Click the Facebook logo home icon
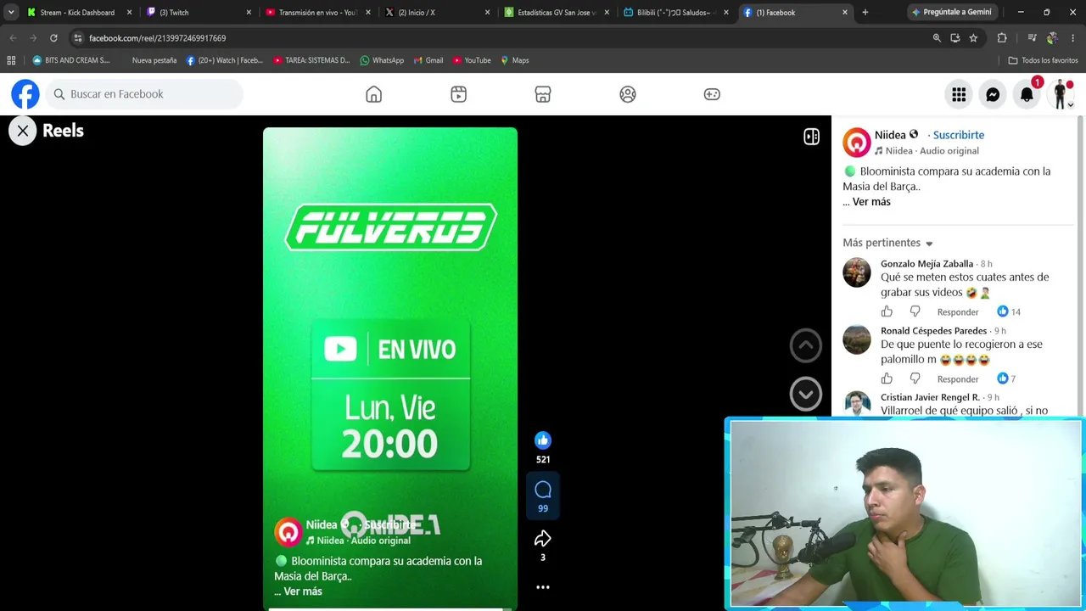 [x=25, y=94]
